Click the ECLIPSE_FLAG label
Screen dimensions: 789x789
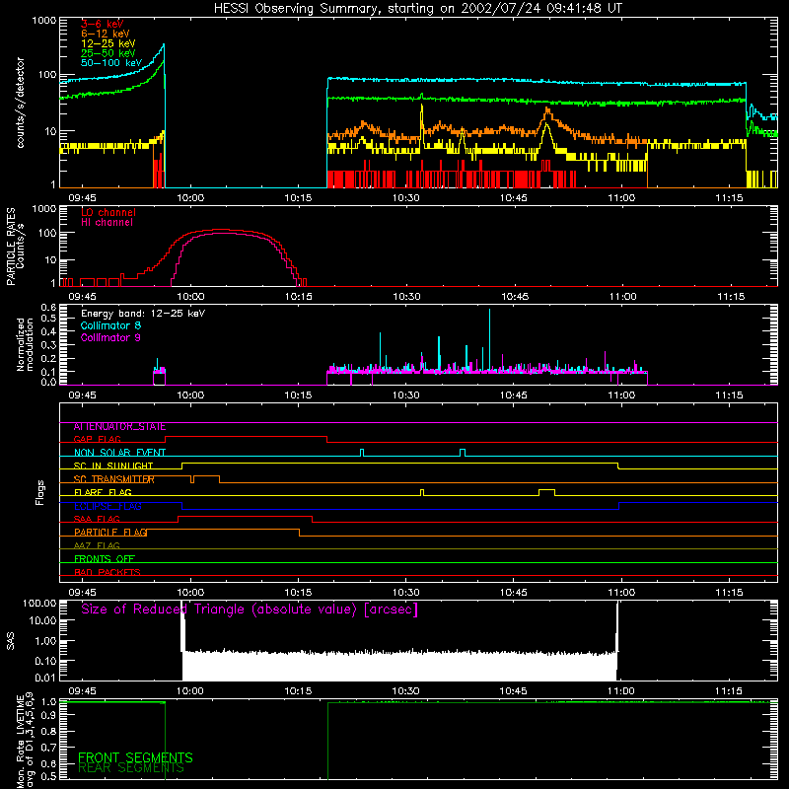click(108, 506)
